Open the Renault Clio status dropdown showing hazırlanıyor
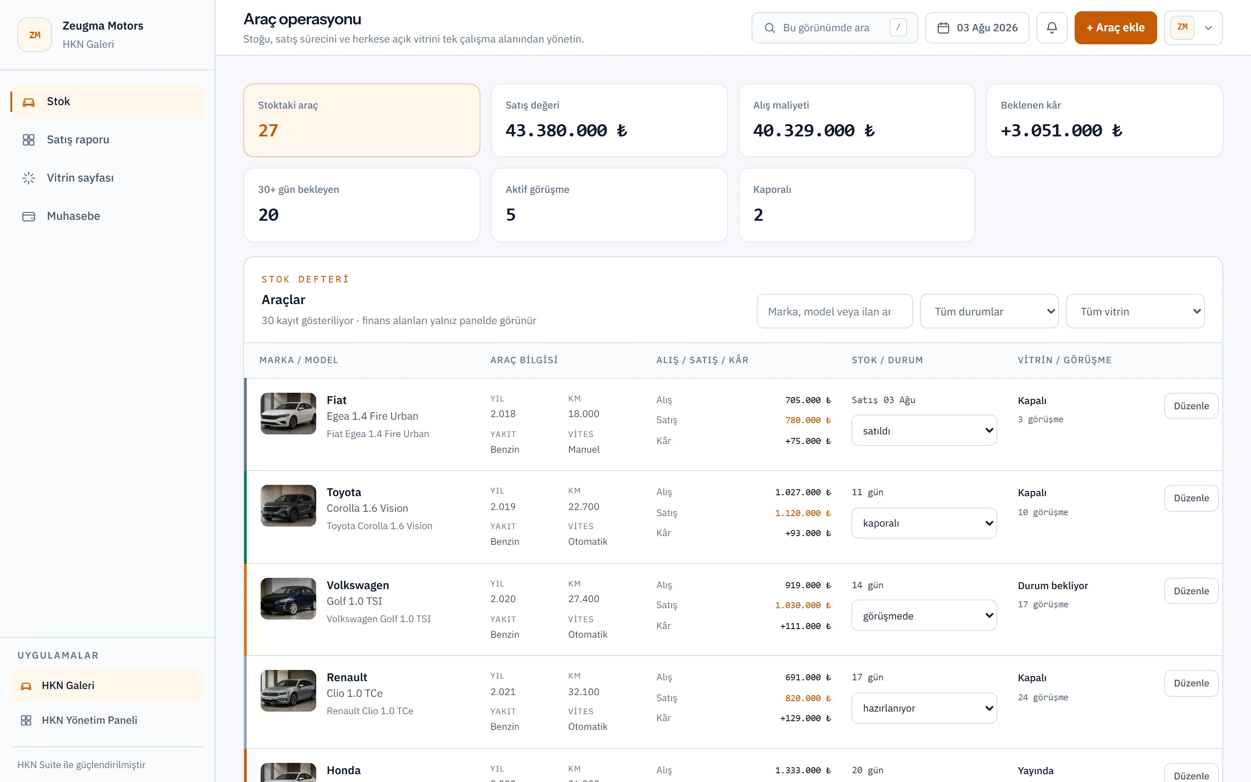The width and height of the screenshot is (1251, 782). click(924, 708)
